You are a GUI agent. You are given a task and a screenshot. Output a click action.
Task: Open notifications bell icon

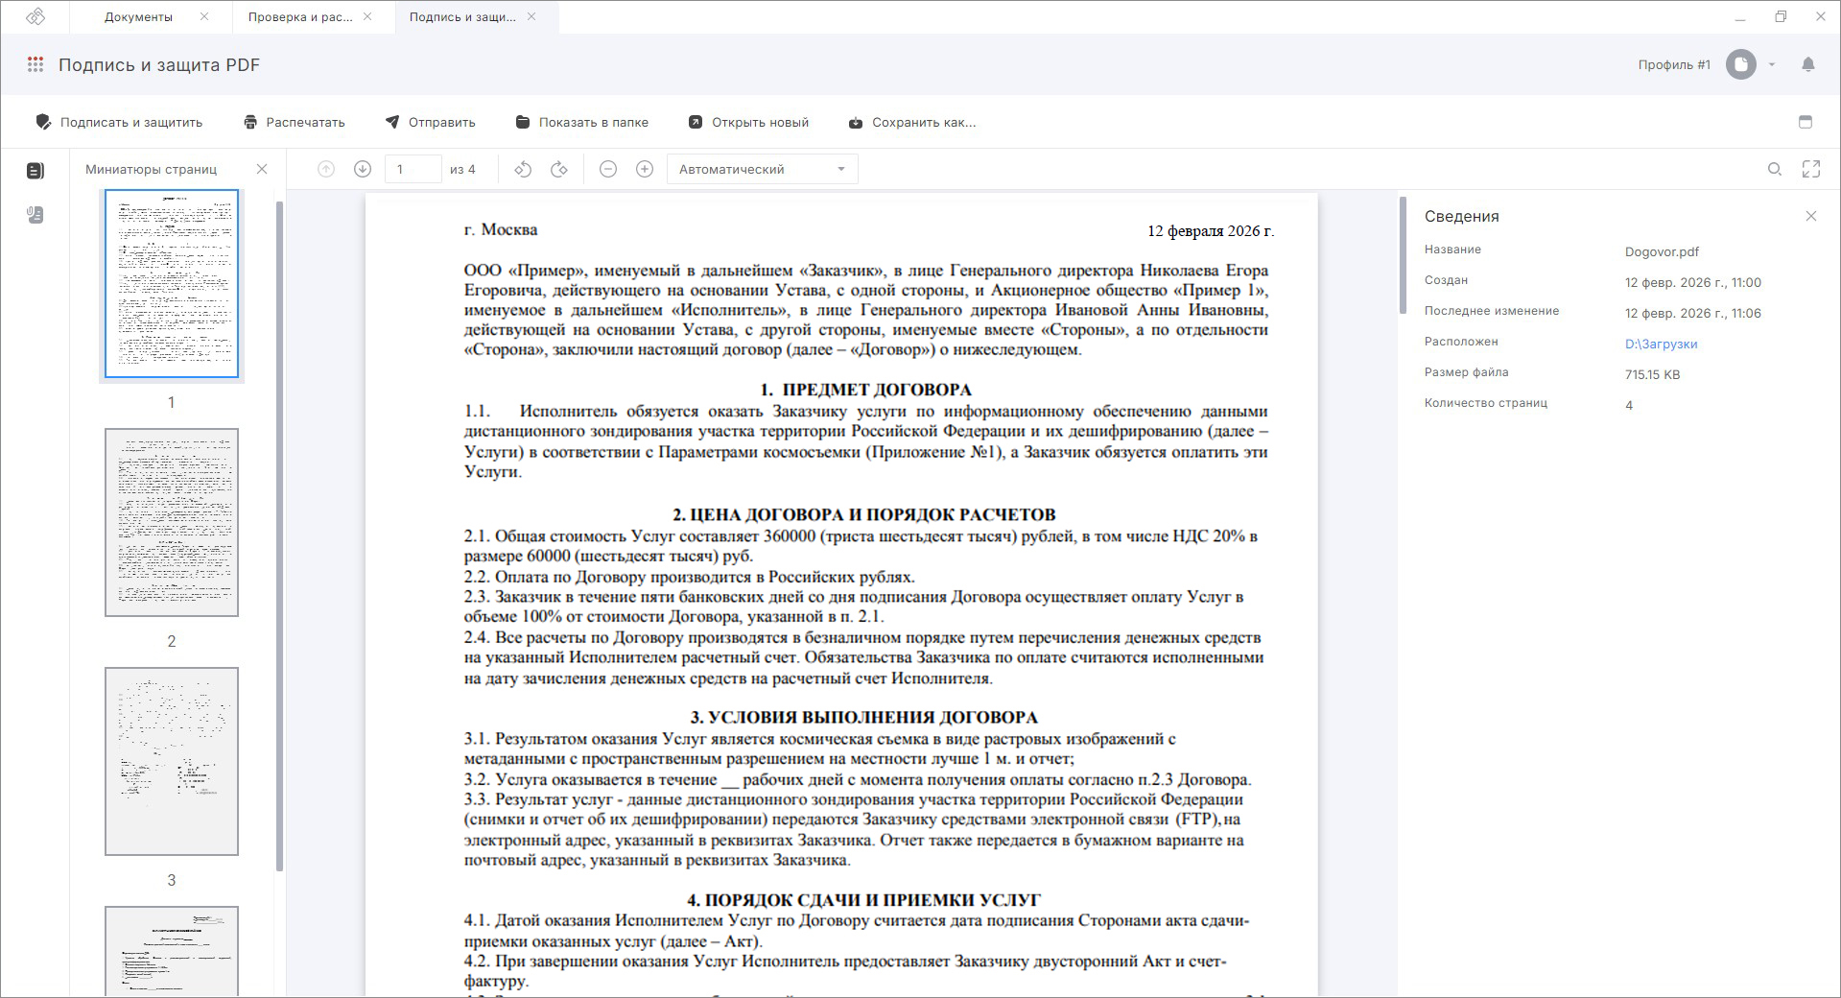click(1808, 64)
